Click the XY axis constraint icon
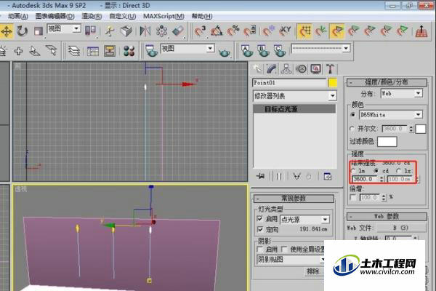The height and width of the screenshot is (291, 436). click(285, 31)
